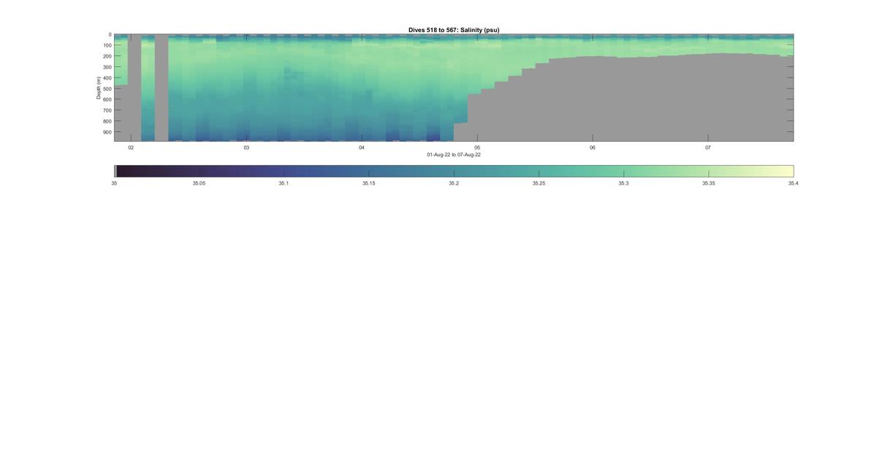Click the "500" depth tick label
Viewport: 877px width, 454px height.
click(x=107, y=89)
